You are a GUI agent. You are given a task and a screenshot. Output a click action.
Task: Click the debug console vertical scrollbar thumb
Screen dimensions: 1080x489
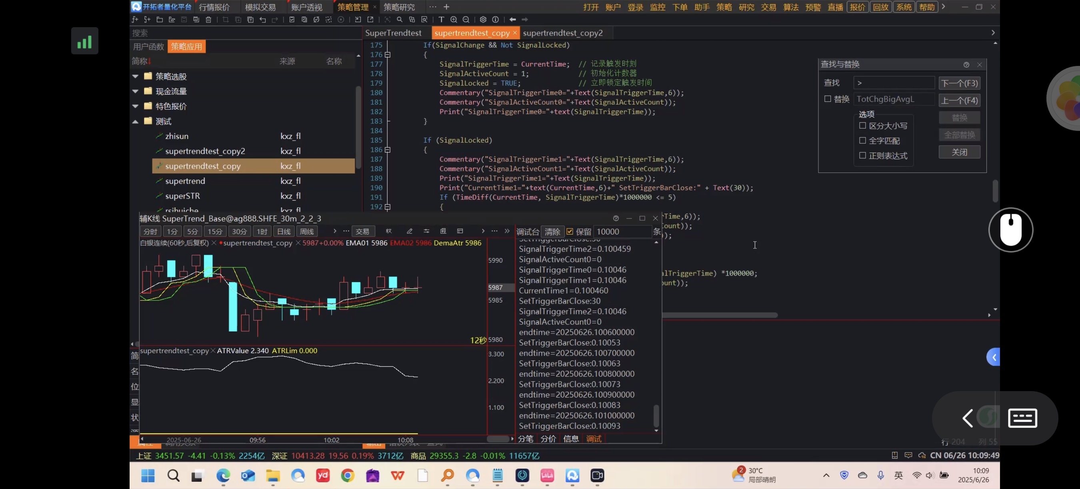(x=656, y=415)
